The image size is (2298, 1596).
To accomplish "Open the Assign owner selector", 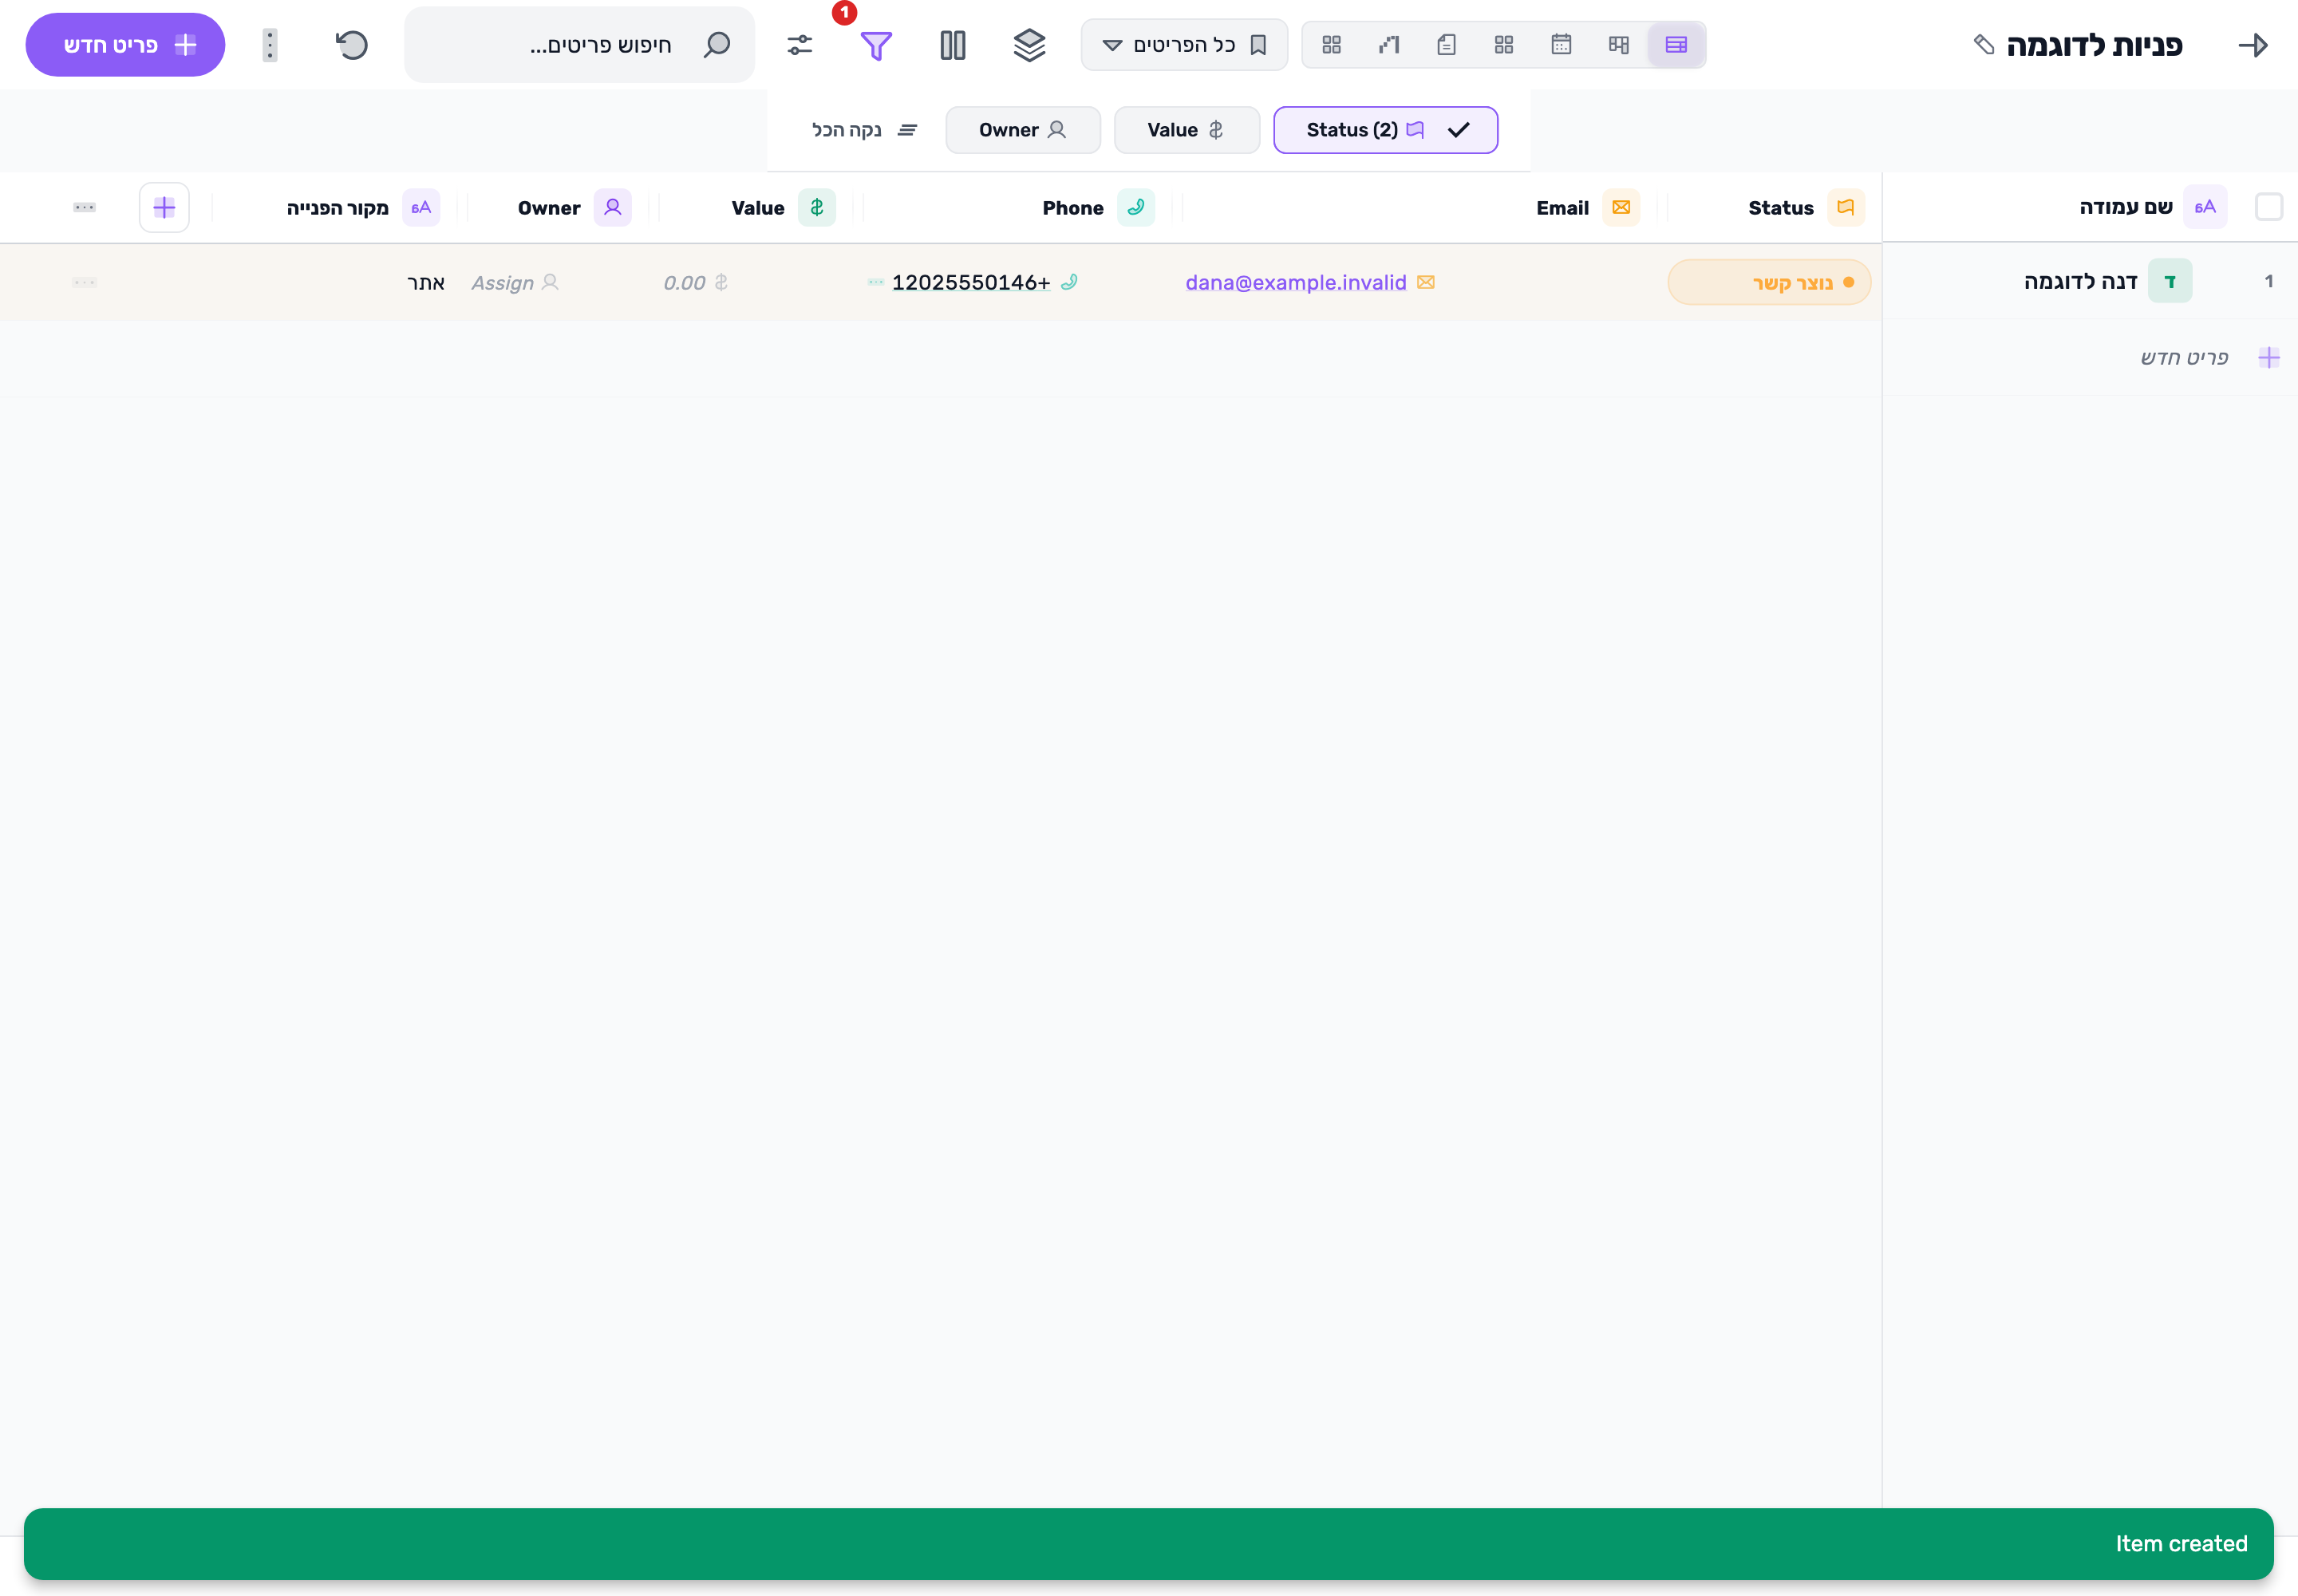I will click(515, 283).
